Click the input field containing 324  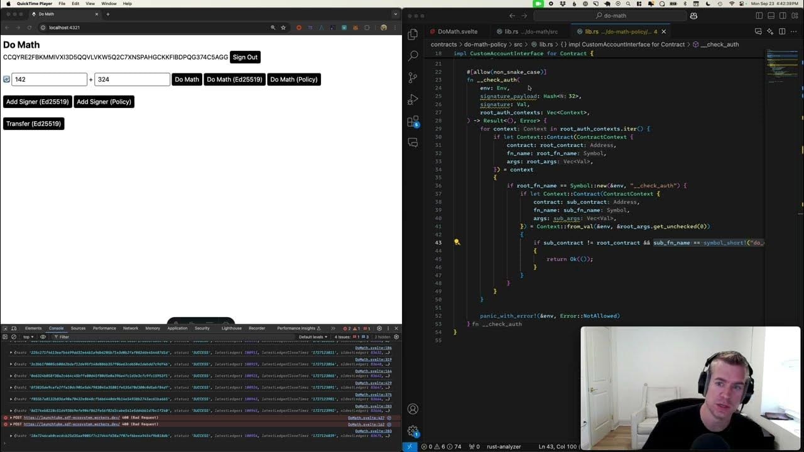(x=132, y=80)
